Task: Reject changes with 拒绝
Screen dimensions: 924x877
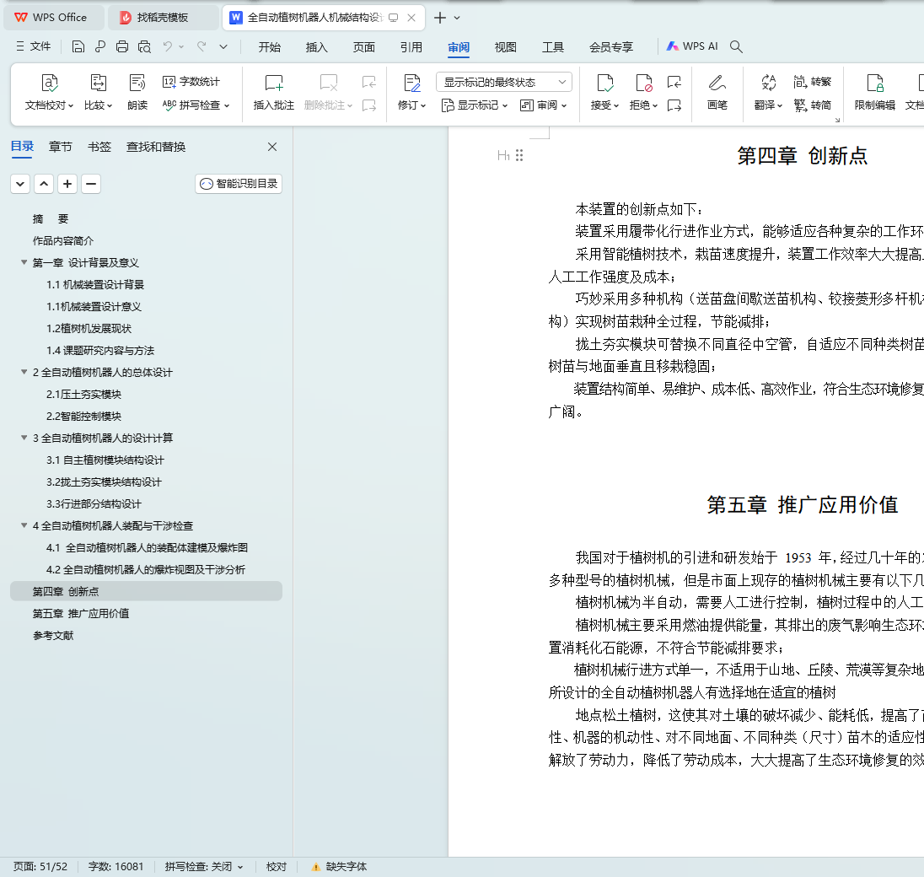Action: pos(643,92)
